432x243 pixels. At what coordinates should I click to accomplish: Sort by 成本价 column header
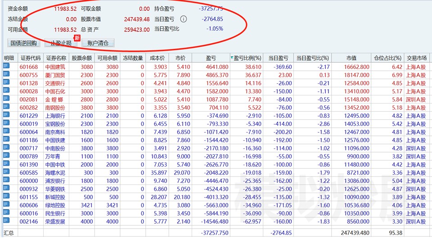157,58
